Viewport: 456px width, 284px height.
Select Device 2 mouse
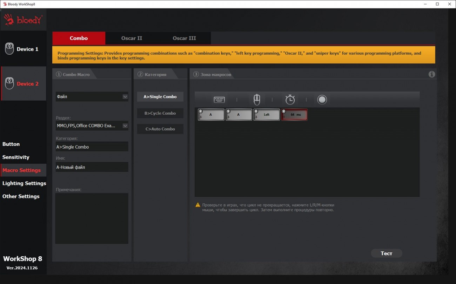(24, 84)
